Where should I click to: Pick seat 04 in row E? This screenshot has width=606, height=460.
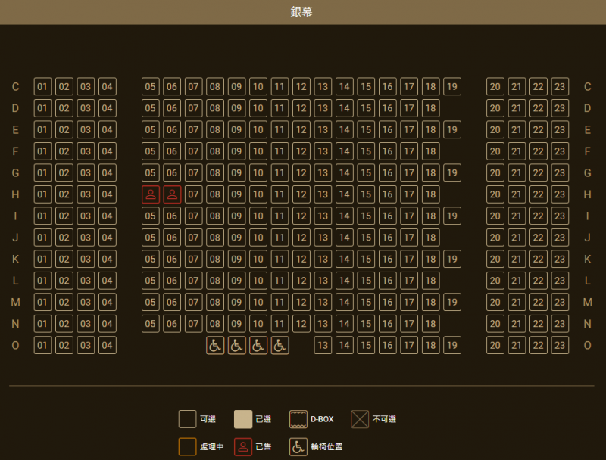coord(108,129)
